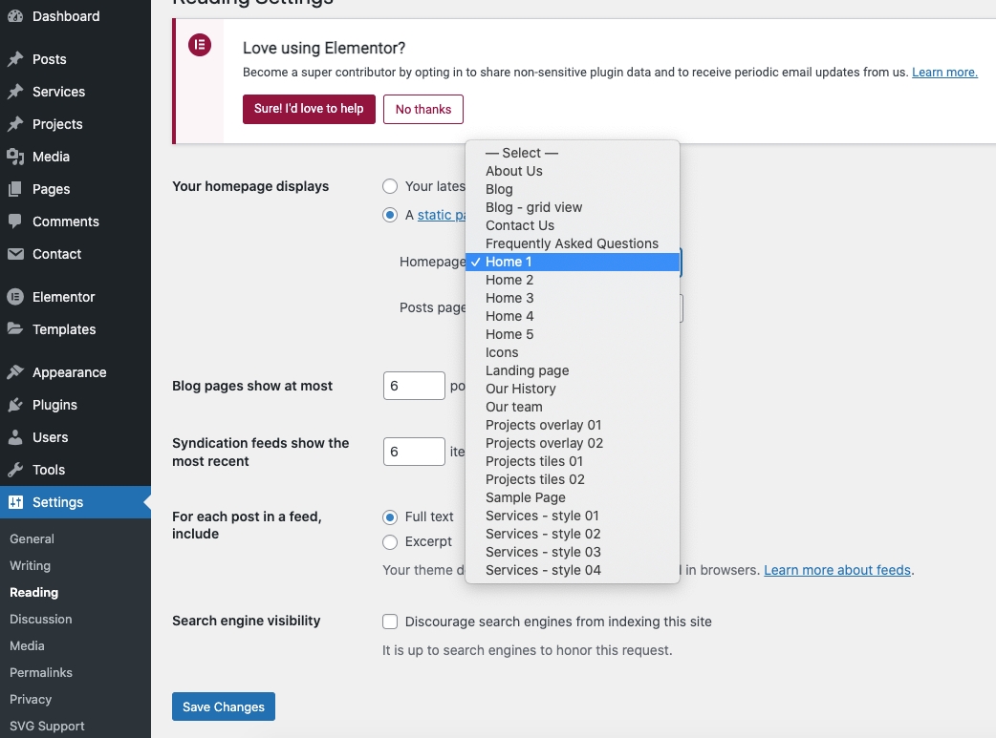Click the Elementor icon in sidebar
996x738 pixels.
pos(15,297)
